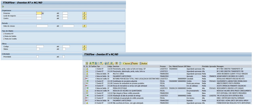Select row selector for row 1

(x=84, y=69)
